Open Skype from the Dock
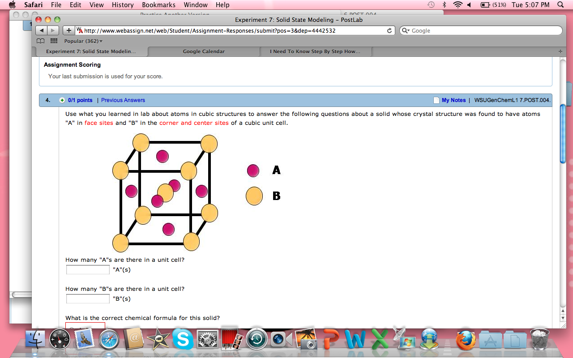 [x=184, y=339]
